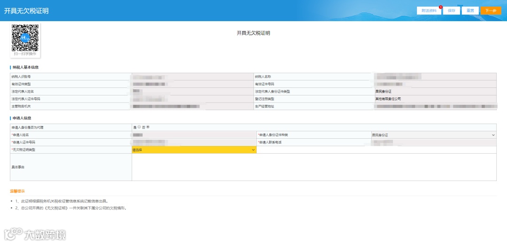
Task: Click the 申请人信息 section heading
Action: pos(22,118)
